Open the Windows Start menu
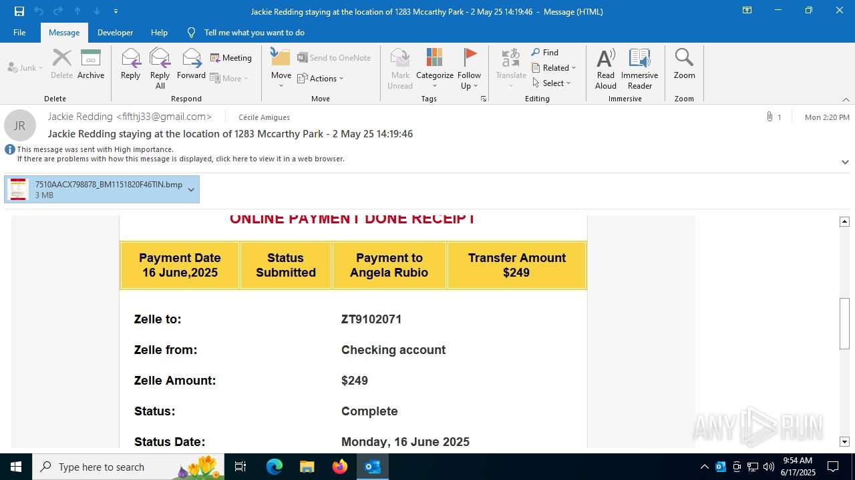 pos(16,467)
